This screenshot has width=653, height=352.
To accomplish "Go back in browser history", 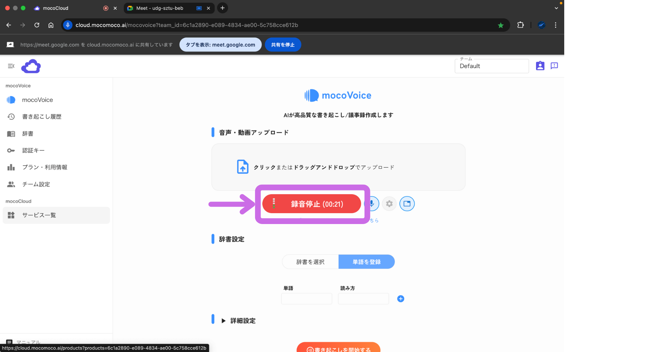I will coord(9,25).
